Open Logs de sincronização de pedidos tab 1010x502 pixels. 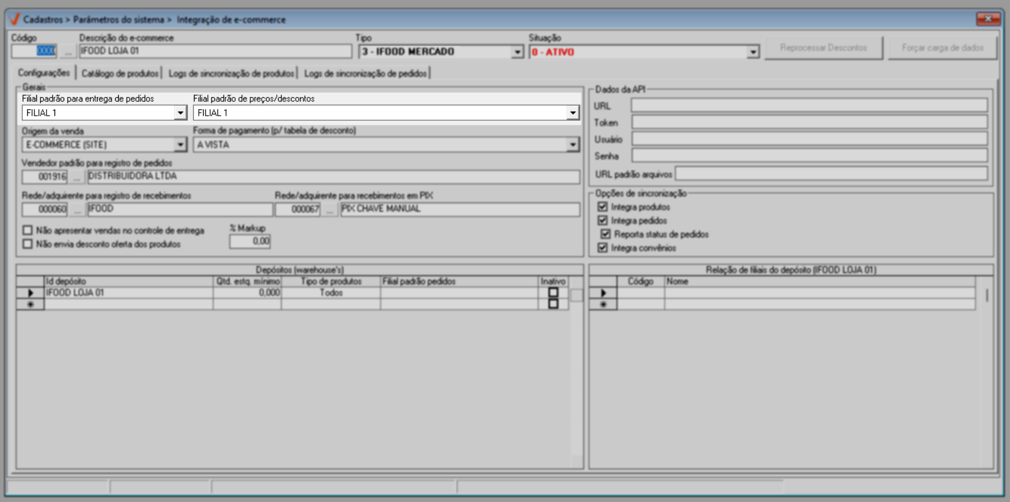point(365,73)
